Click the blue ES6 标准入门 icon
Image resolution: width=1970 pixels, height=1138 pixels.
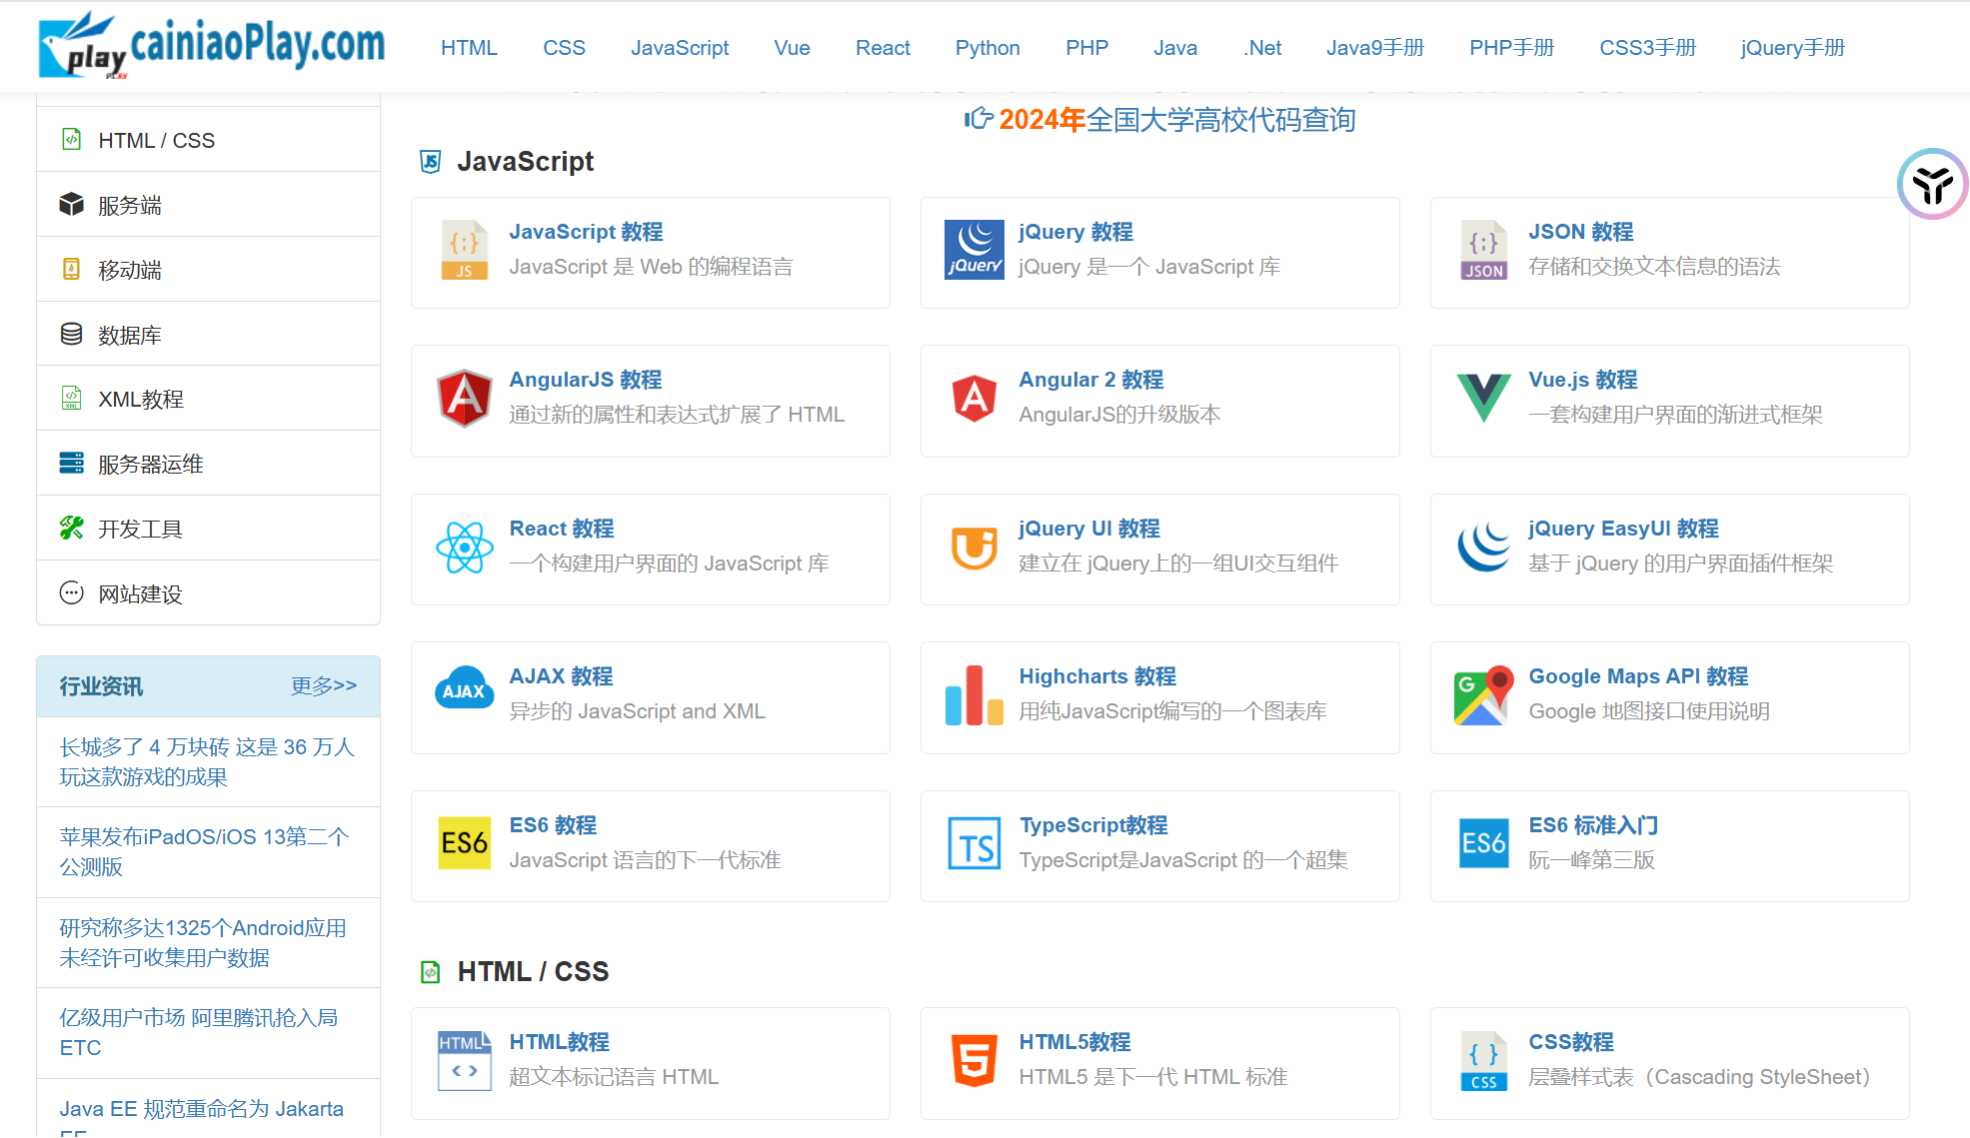tap(1483, 843)
